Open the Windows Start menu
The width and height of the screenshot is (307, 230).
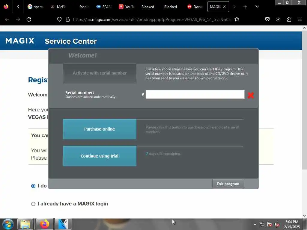click(x=8, y=224)
